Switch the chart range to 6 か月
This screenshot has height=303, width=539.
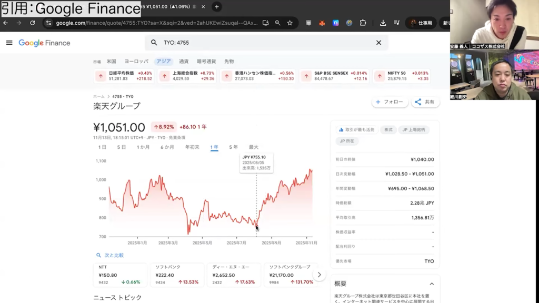pyautogui.click(x=167, y=147)
